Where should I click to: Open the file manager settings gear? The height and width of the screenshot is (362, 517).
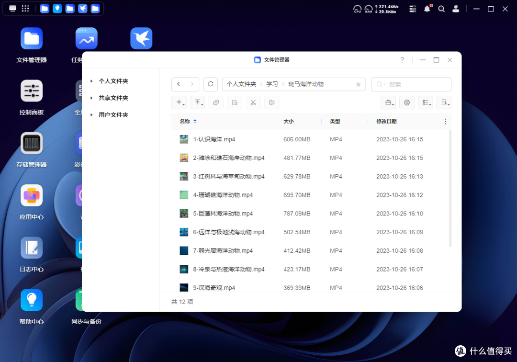point(407,102)
